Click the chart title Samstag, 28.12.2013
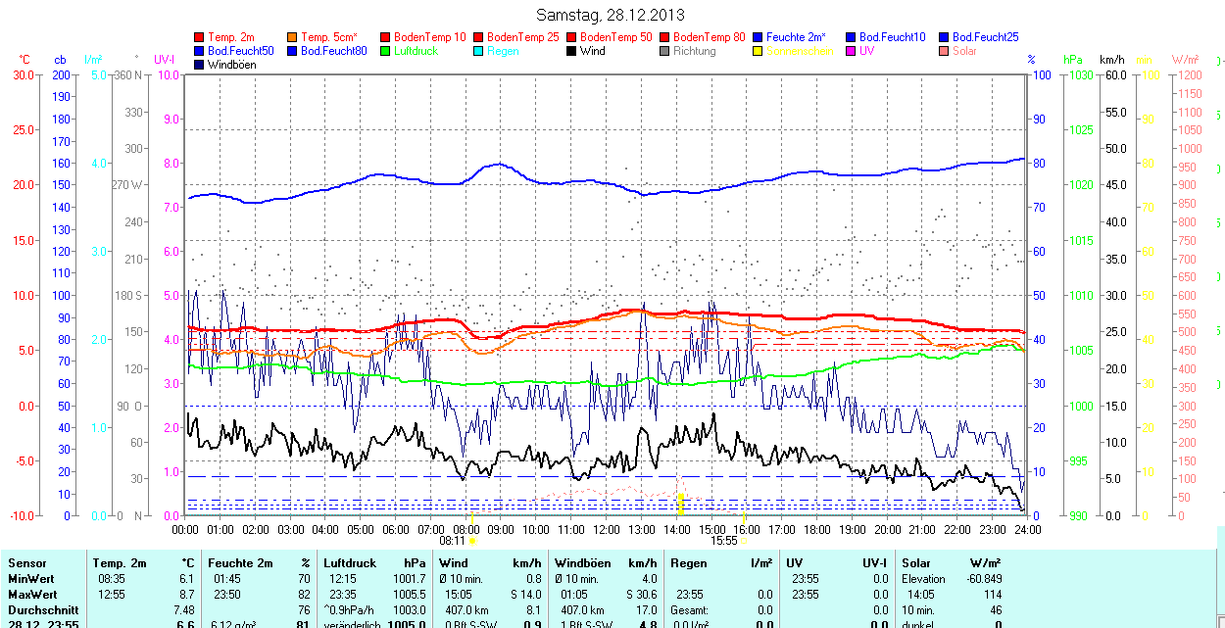Viewport: 1225px width, 628px height. click(612, 15)
